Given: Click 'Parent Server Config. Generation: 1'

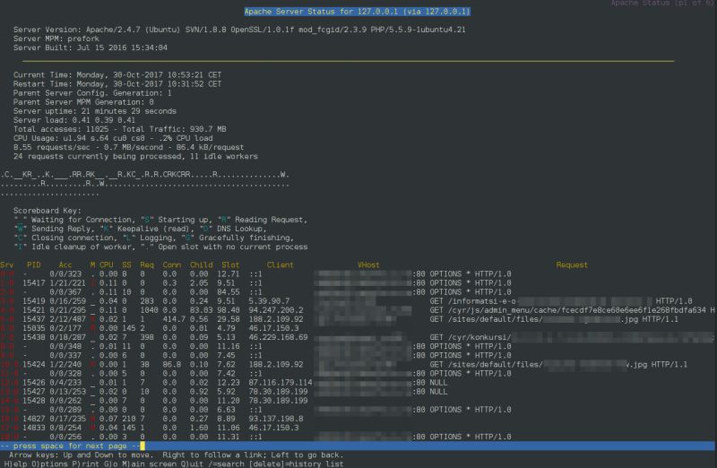Looking at the screenshot, I should (x=92, y=93).
